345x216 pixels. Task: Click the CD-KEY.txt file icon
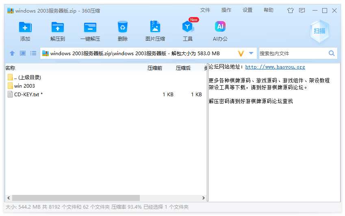10,94
